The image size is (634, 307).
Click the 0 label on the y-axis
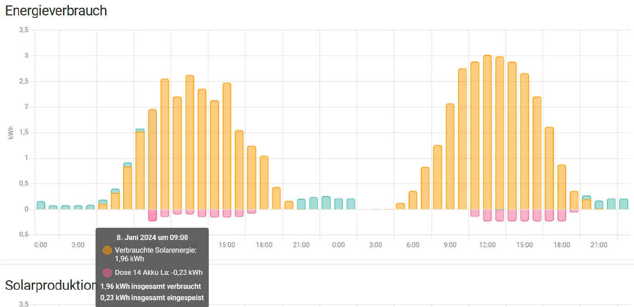tap(27, 209)
